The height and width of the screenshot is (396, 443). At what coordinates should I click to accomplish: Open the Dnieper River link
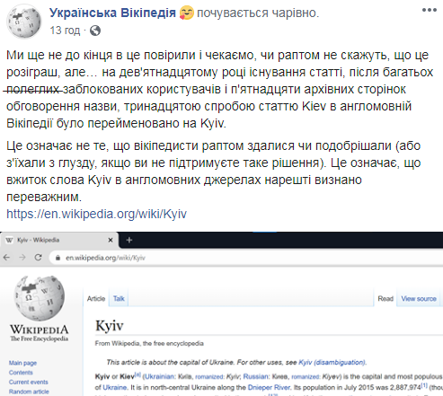(269, 387)
